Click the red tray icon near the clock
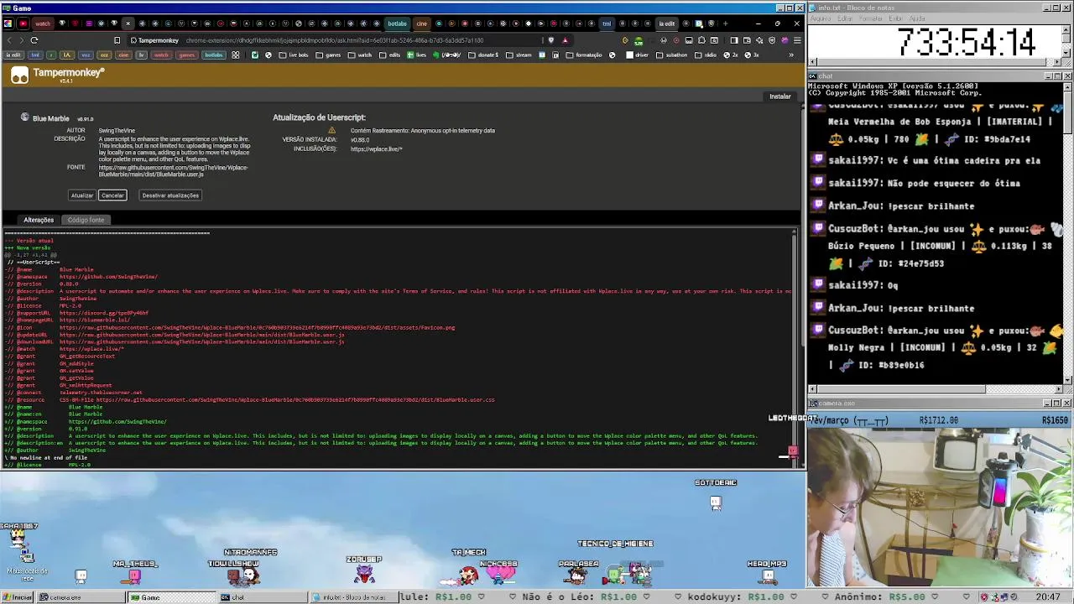Screen dimensions: 1074x604 (x=985, y=597)
